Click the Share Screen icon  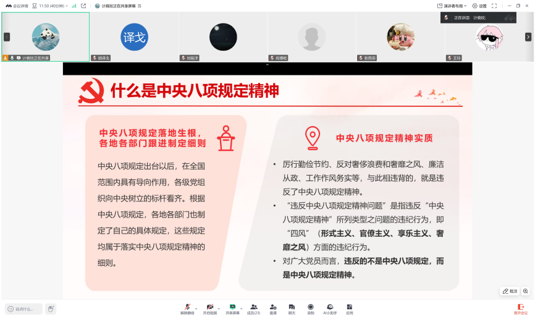point(232,308)
